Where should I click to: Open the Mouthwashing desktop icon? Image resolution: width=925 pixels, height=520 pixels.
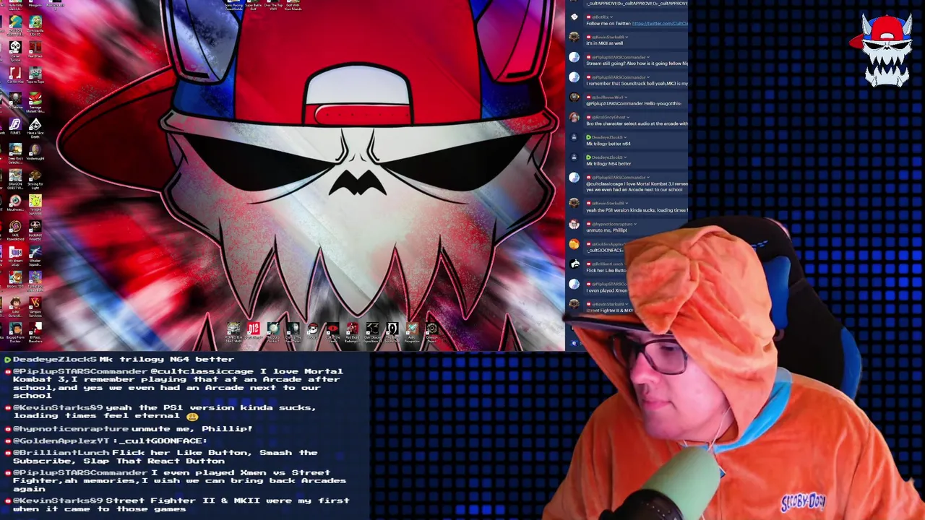point(16,201)
